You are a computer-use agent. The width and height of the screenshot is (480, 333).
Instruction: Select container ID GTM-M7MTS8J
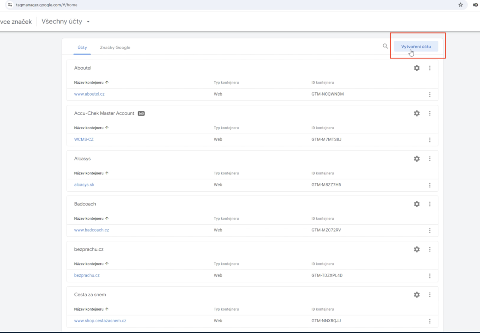pos(326,139)
